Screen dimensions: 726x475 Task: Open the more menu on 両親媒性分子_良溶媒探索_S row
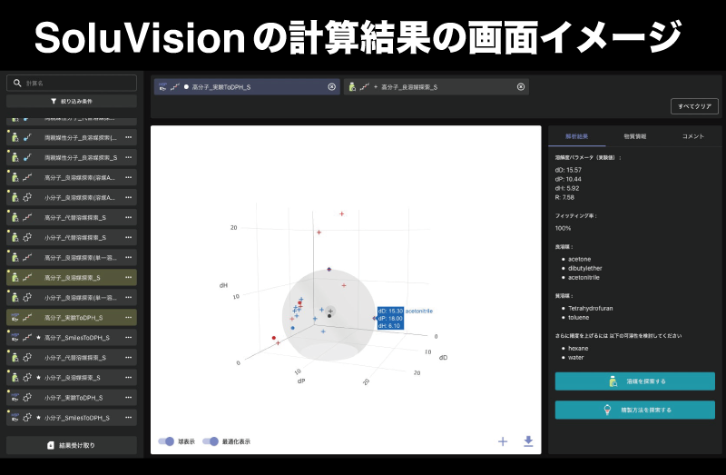[x=128, y=157]
